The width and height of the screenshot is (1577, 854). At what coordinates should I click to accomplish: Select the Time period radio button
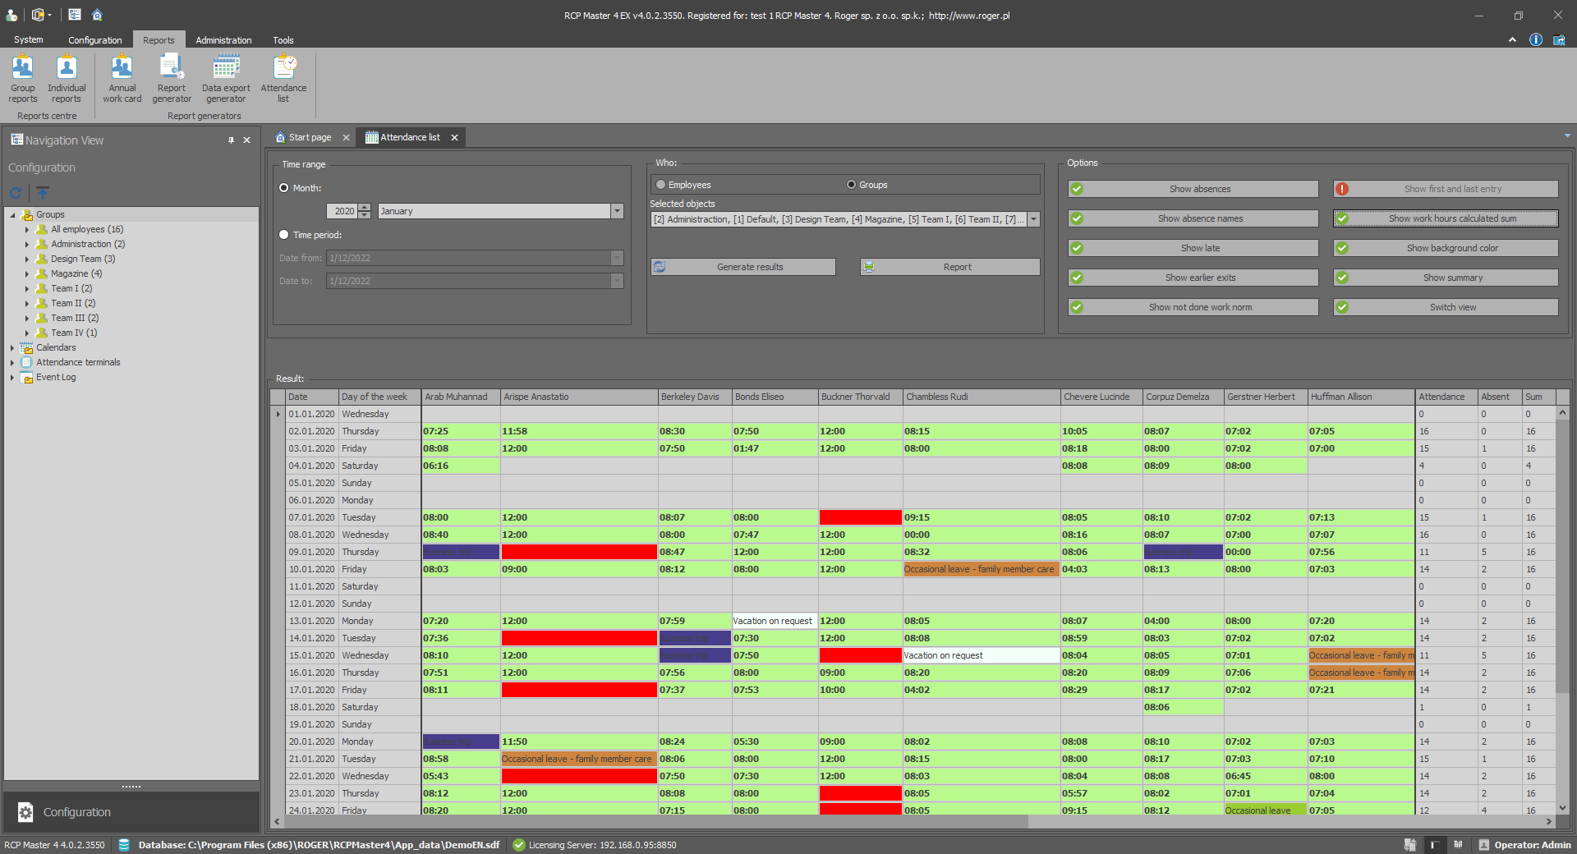[x=284, y=235]
